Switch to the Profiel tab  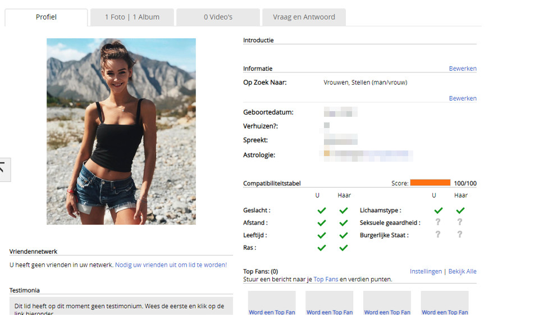pos(46,17)
